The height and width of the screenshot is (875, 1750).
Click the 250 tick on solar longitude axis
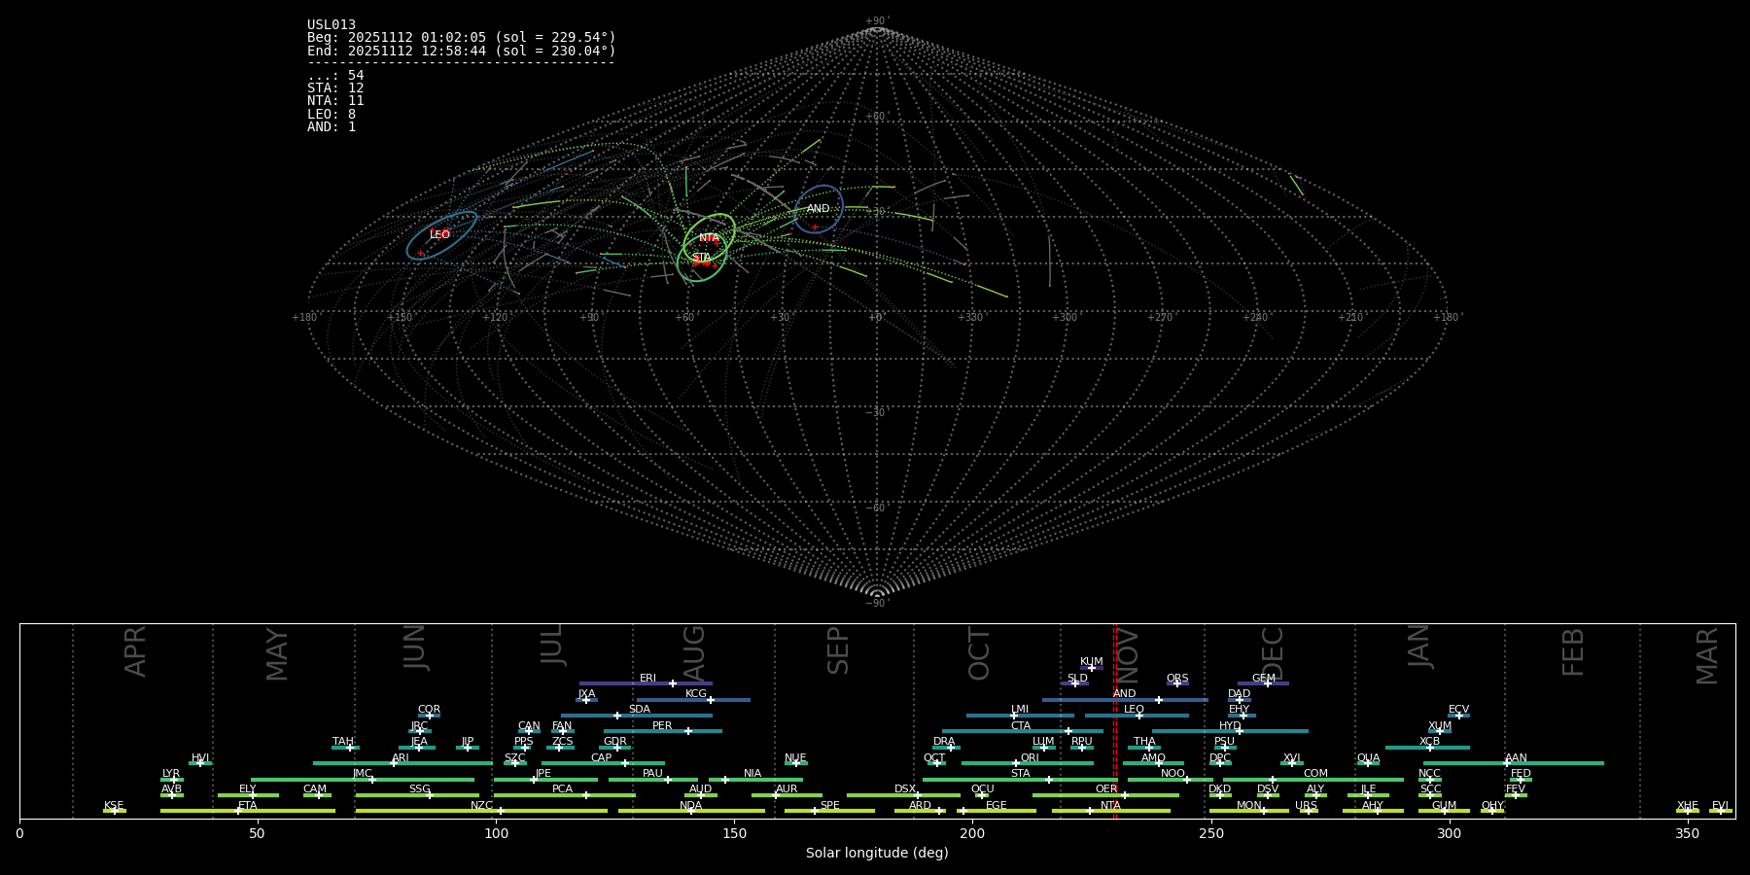click(x=1210, y=833)
